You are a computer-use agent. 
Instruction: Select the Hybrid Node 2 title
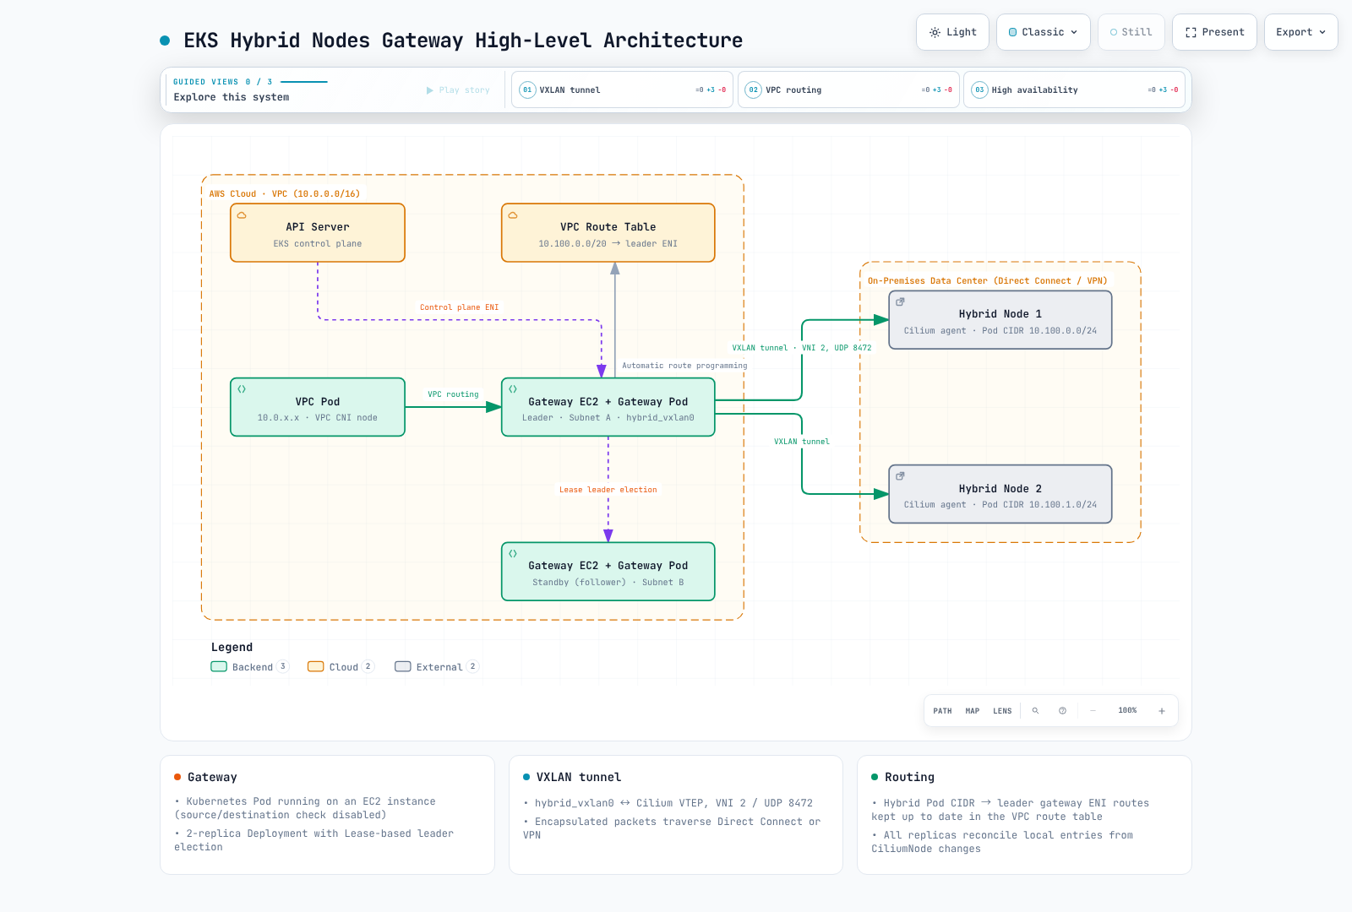click(x=1000, y=489)
